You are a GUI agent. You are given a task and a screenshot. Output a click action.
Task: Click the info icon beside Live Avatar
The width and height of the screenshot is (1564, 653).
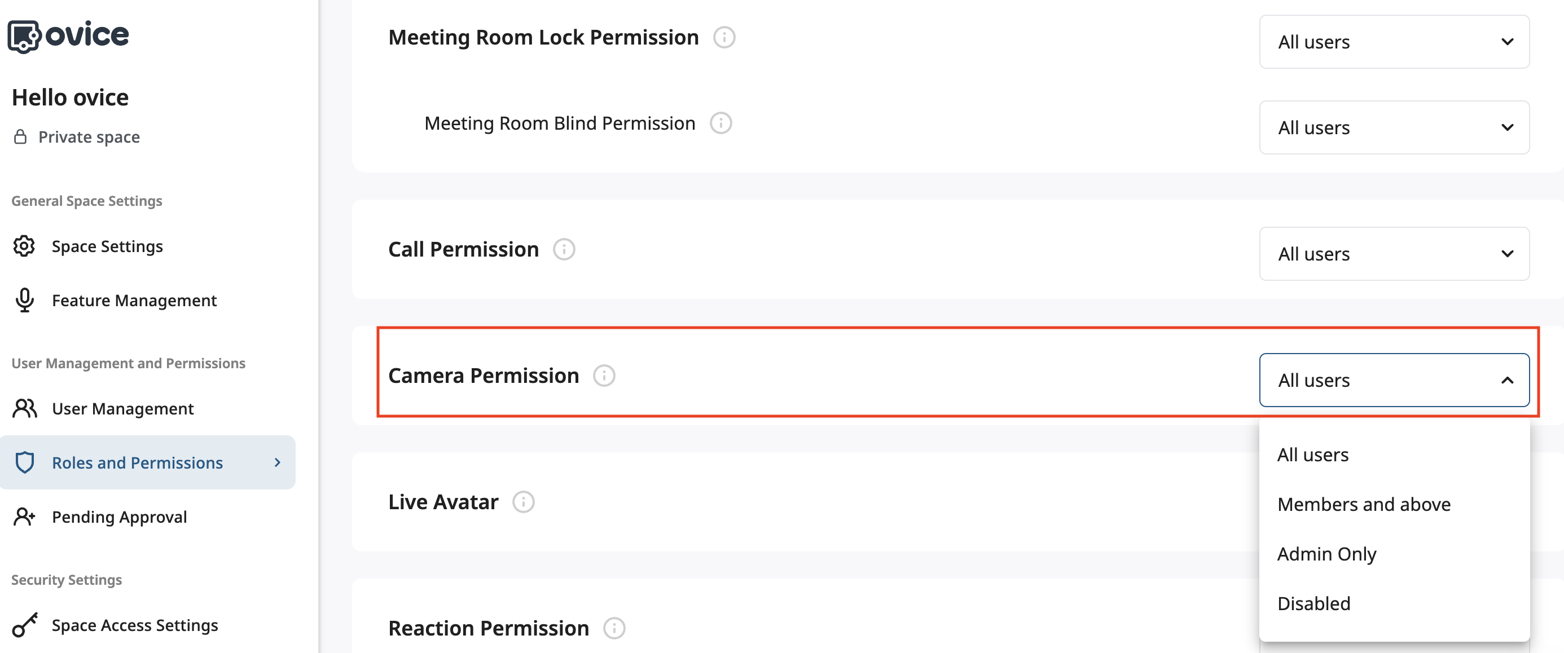pos(524,502)
